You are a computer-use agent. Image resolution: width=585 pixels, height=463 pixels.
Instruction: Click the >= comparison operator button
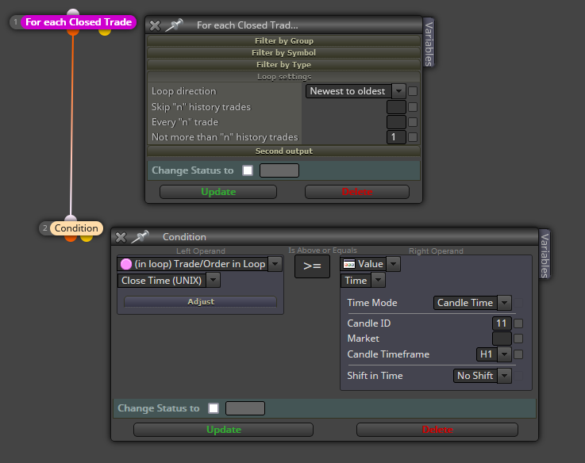[312, 266]
